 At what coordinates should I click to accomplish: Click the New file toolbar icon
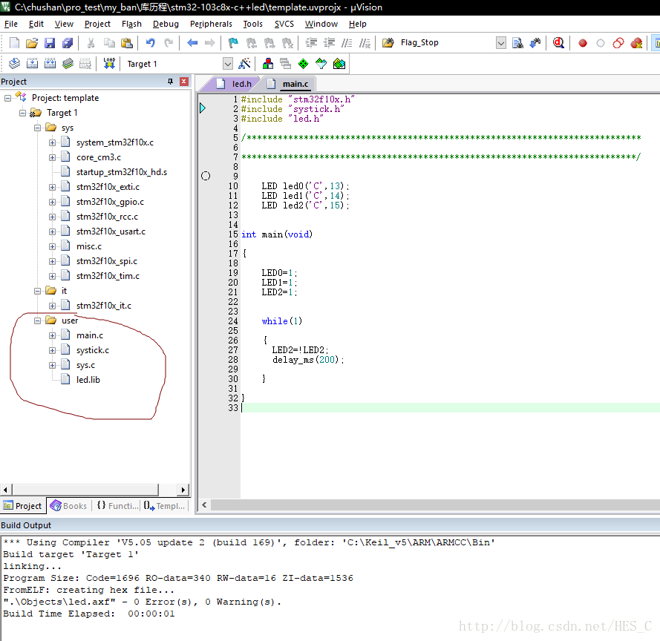tap(14, 43)
